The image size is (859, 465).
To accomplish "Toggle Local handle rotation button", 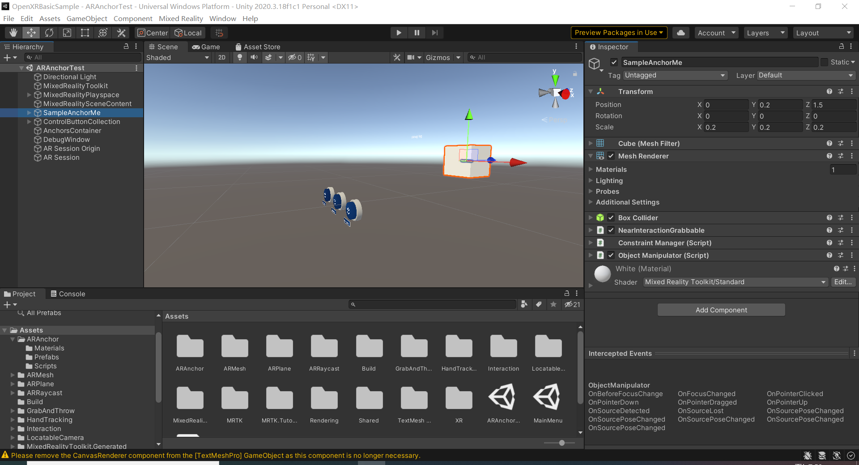I will tap(188, 33).
